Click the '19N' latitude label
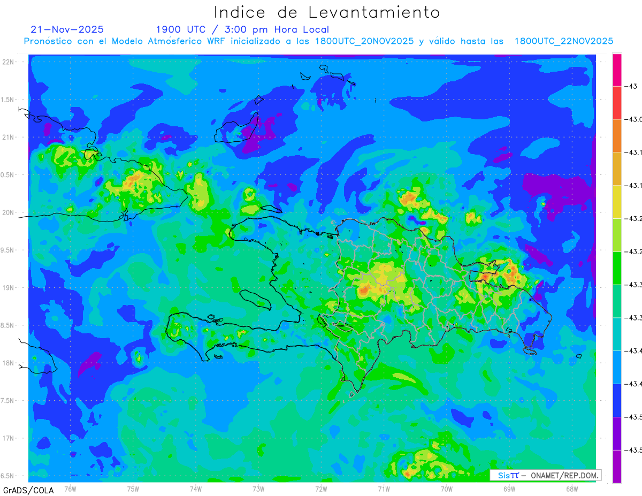This screenshot has height=496, width=642. pos(8,288)
